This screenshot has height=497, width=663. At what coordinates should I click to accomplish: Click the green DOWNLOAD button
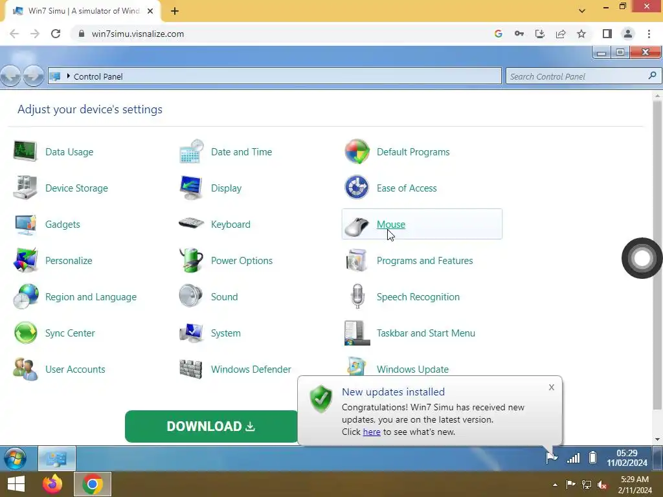(212, 426)
